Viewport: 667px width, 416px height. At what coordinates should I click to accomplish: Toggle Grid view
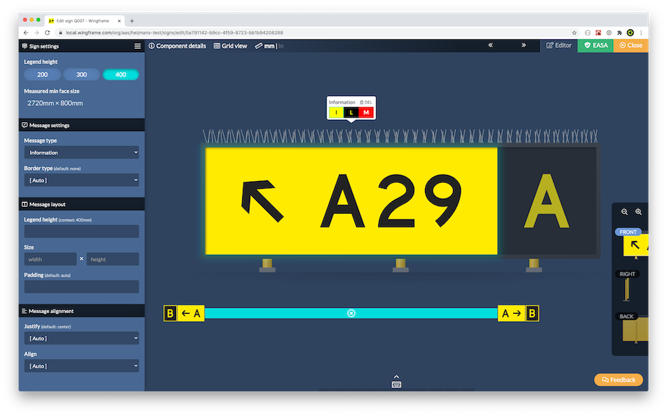230,46
